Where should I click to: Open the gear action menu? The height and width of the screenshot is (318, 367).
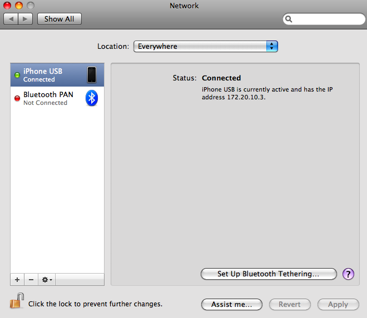[47, 280]
